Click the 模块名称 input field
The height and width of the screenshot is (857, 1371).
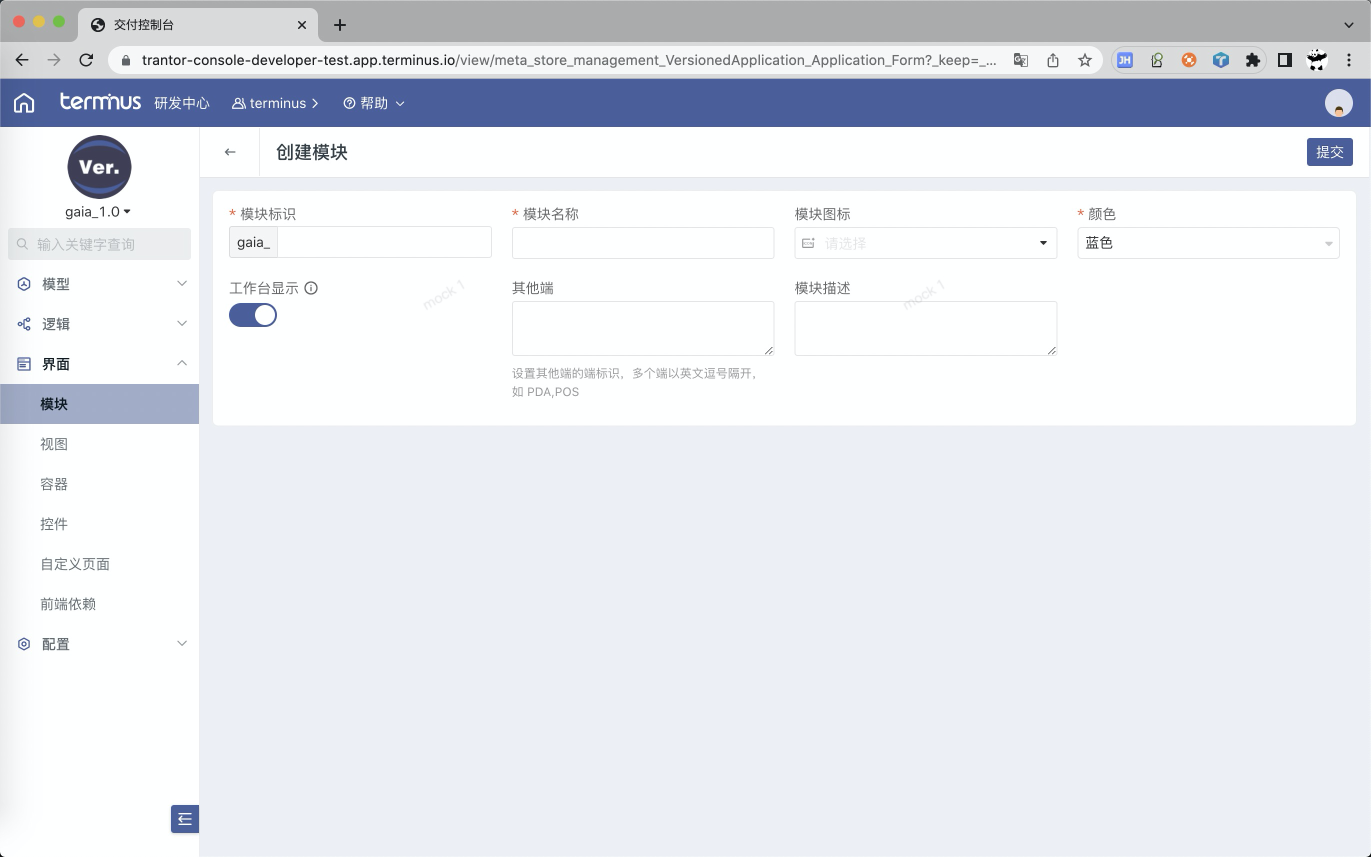tap(642, 243)
